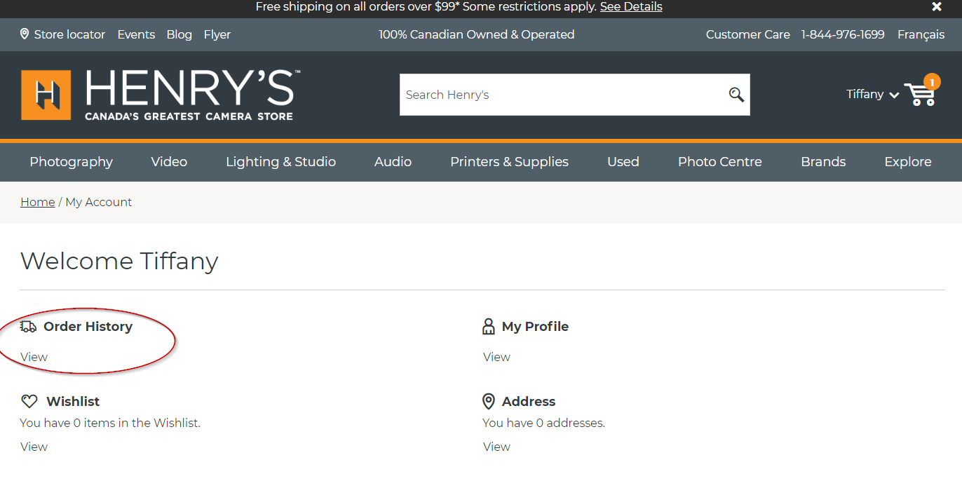Click the Order History truck icon
The height and width of the screenshot is (481, 962).
coord(29,327)
